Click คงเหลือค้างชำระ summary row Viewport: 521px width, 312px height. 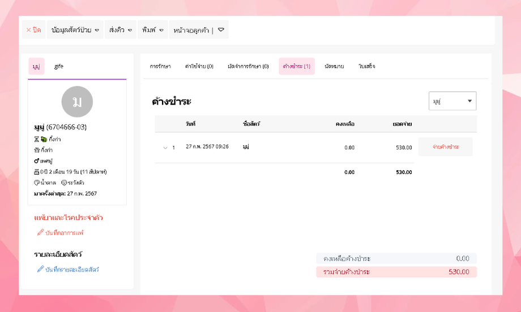click(396, 258)
